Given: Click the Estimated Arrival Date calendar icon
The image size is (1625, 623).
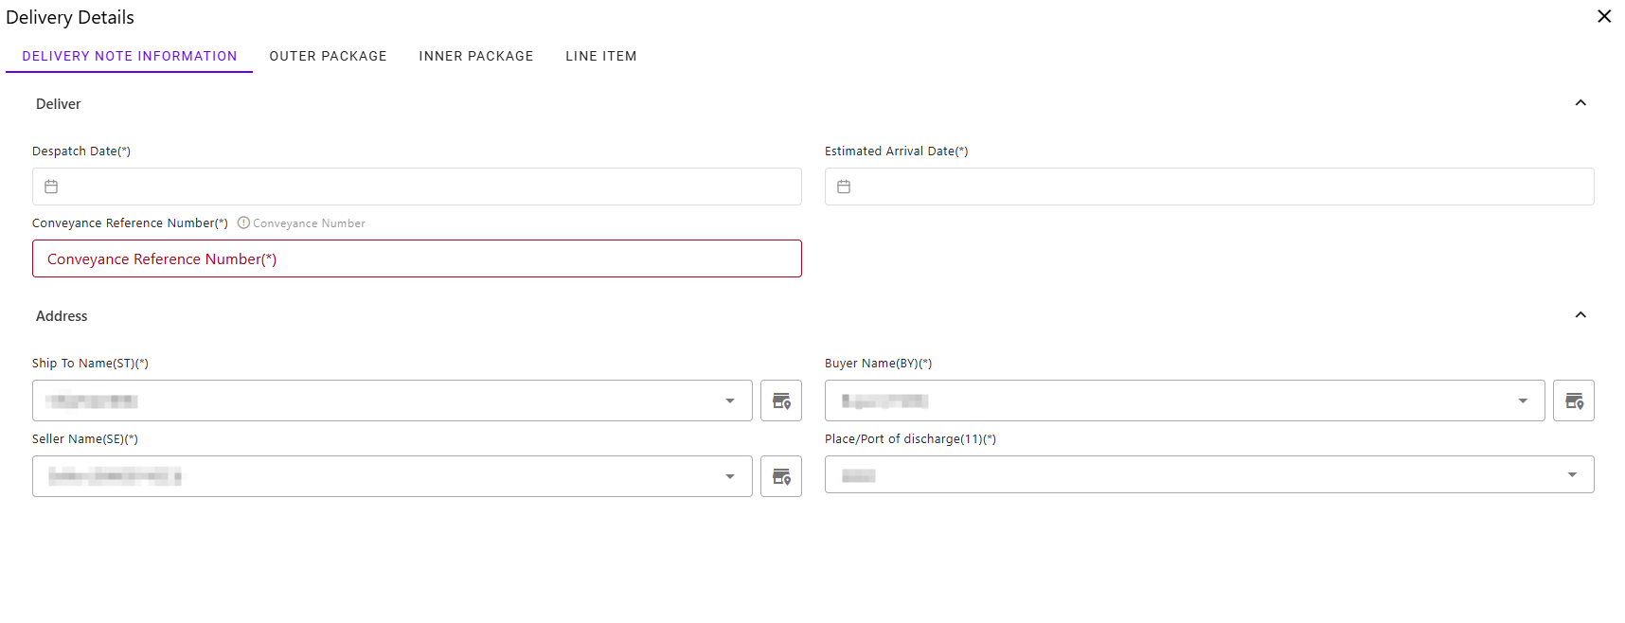Looking at the screenshot, I should point(844,187).
